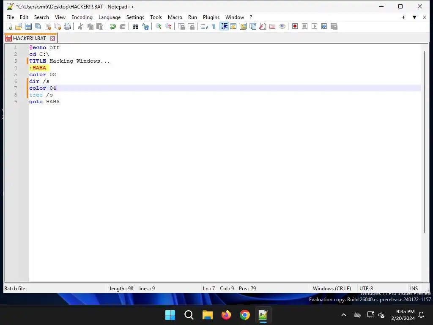This screenshot has width=433, height=325.
Task: Create a new document using toolbar icon
Action: pos(9,26)
